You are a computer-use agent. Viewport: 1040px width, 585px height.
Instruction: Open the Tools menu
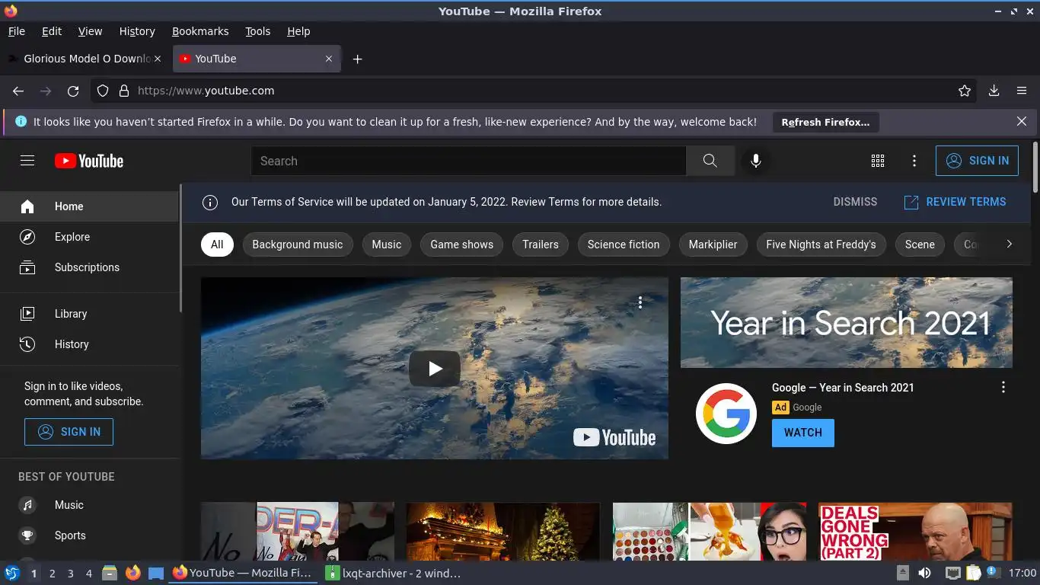258,31
